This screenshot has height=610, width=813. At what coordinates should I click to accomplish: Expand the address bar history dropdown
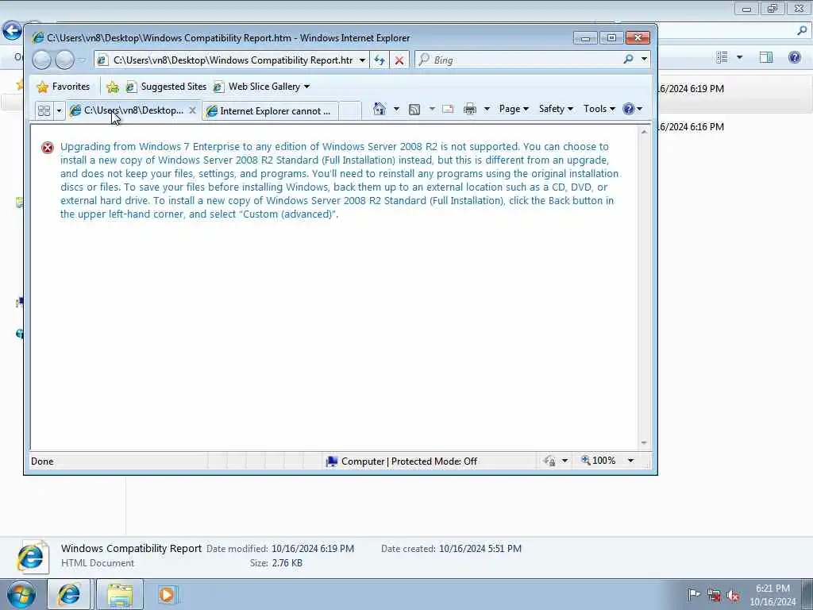[362, 60]
